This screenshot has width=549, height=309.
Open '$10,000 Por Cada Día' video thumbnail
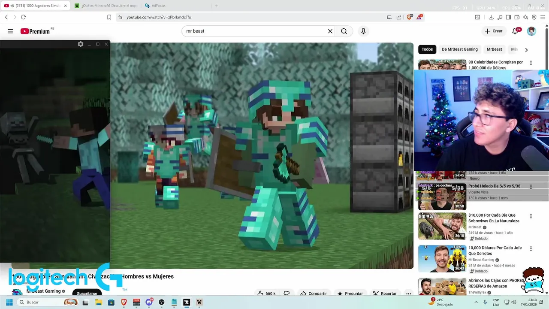point(442,226)
